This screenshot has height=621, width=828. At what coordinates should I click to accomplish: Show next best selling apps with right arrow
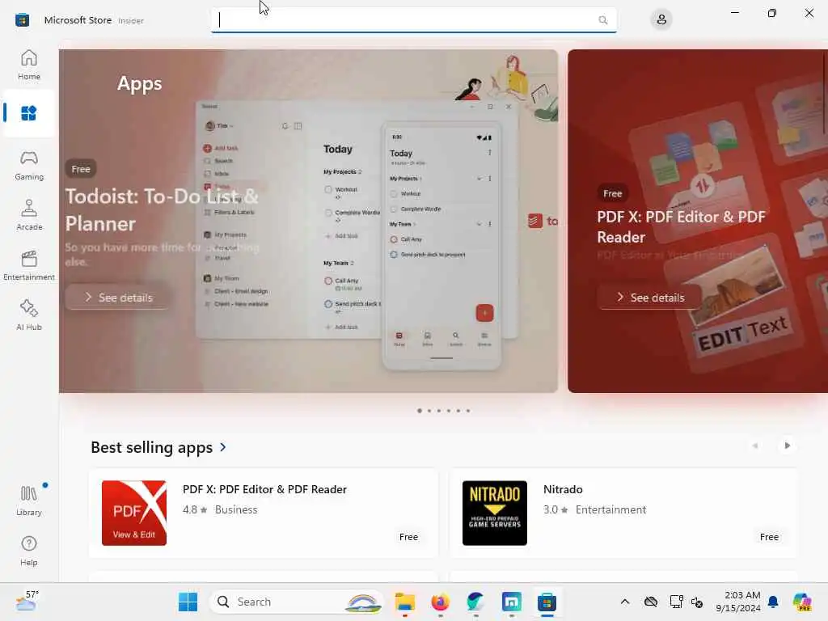click(787, 446)
